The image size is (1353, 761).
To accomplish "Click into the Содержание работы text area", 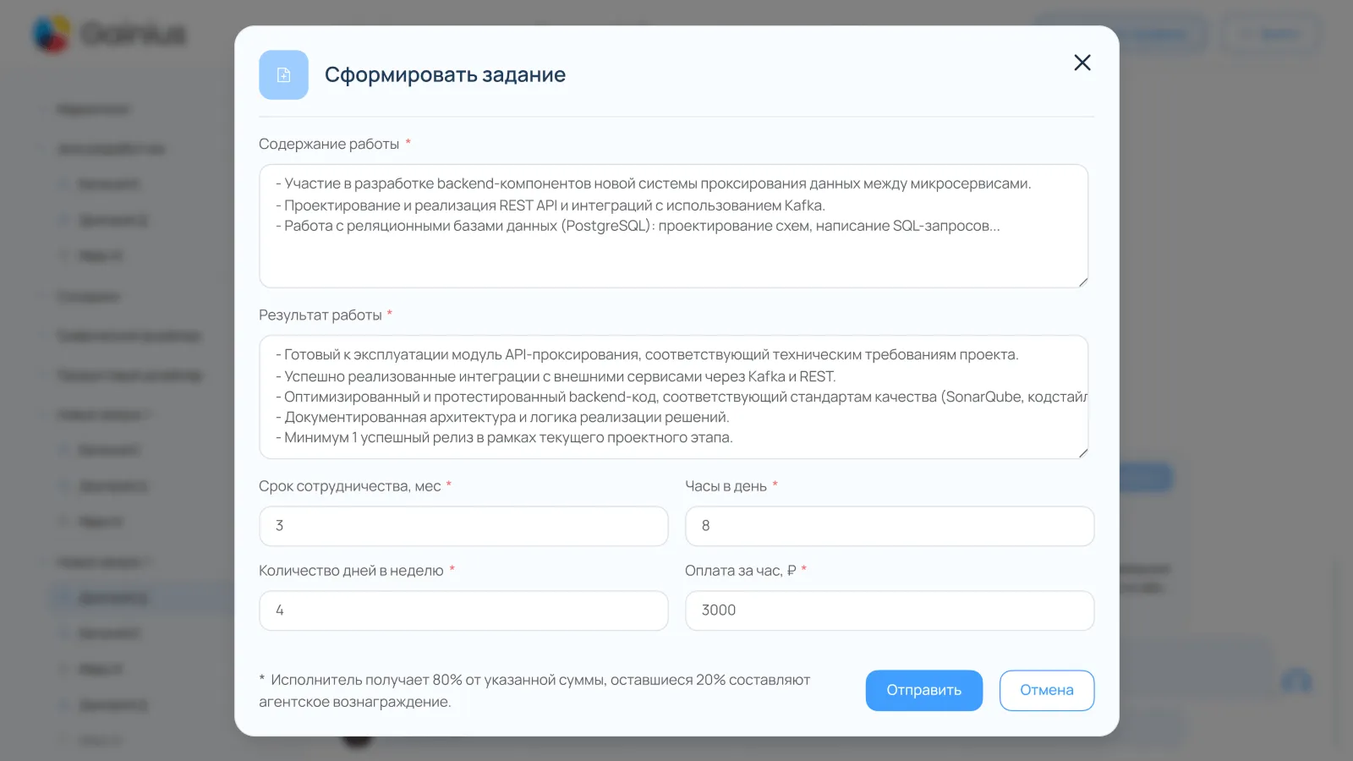I will [673, 226].
